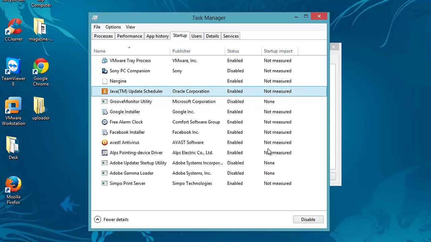Click the VMware Tray Process icon

[x=105, y=61]
